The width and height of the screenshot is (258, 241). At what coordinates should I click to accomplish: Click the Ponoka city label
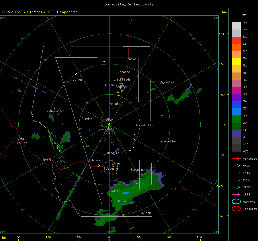click(131, 59)
